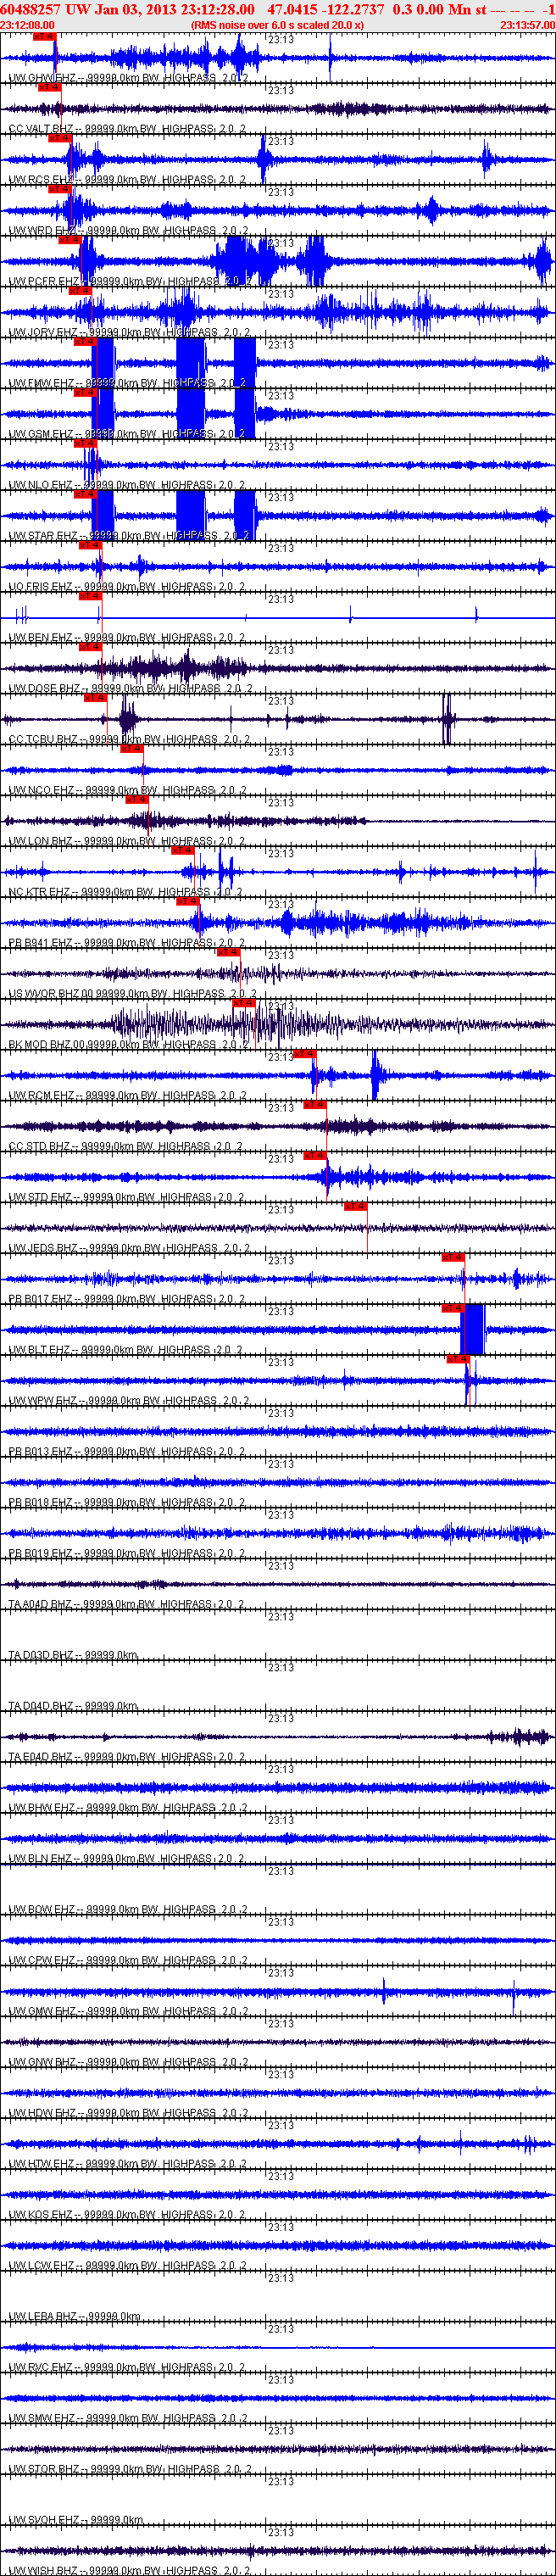Select the NC.KTR.EHZ station label
The image size is (556, 2576).
(125, 892)
